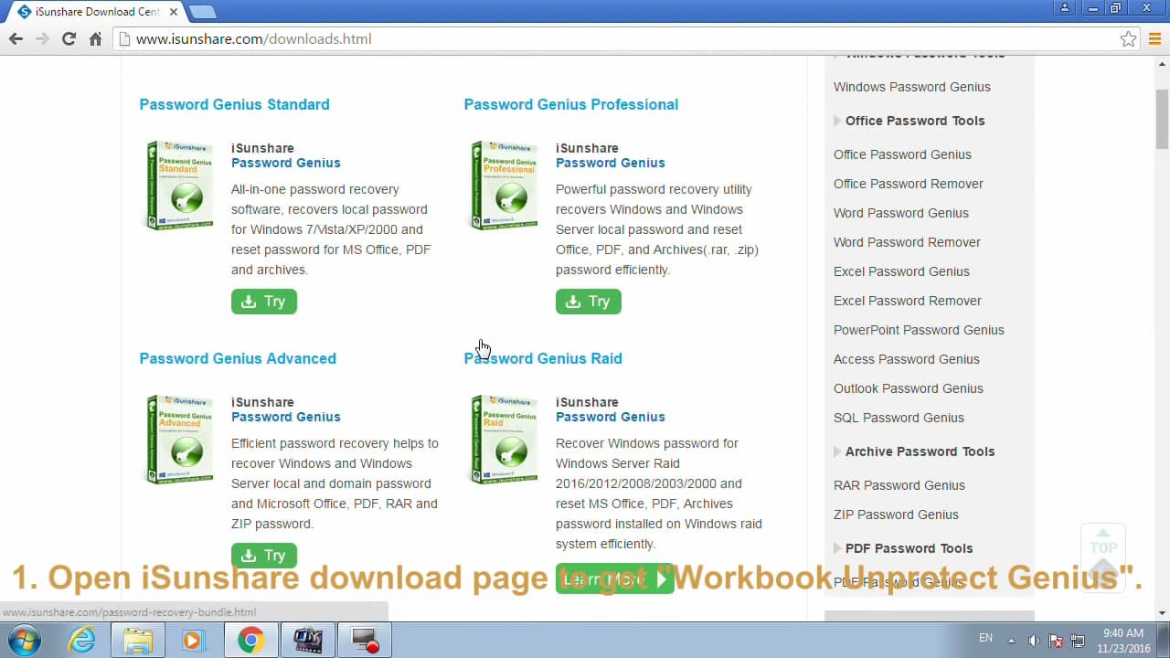Screen dimensions: 1170x658
Task: Click Try for Password Genius Standard
Action: coord(264,302)
